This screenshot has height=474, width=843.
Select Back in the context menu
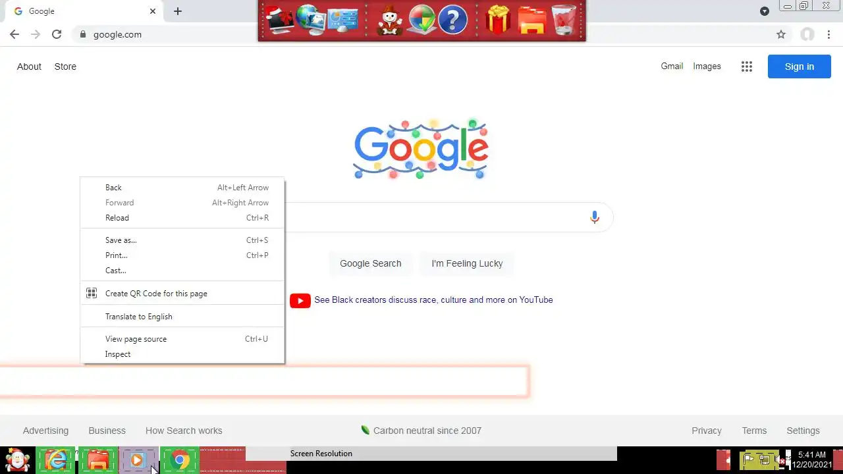point(182,188)
